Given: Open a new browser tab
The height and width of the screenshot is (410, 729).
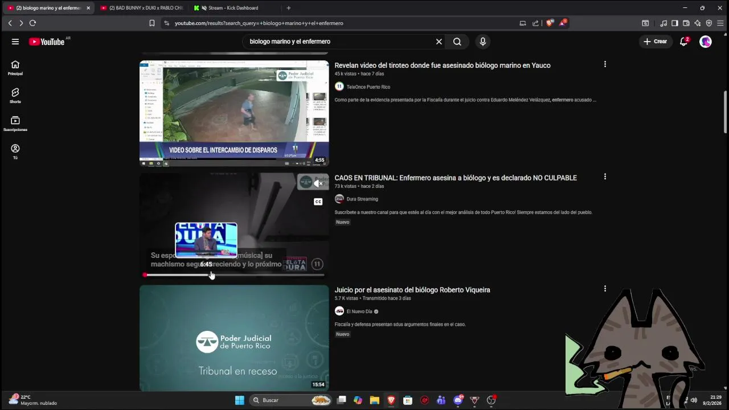Looking at the screenshot, I should [288, 8].
